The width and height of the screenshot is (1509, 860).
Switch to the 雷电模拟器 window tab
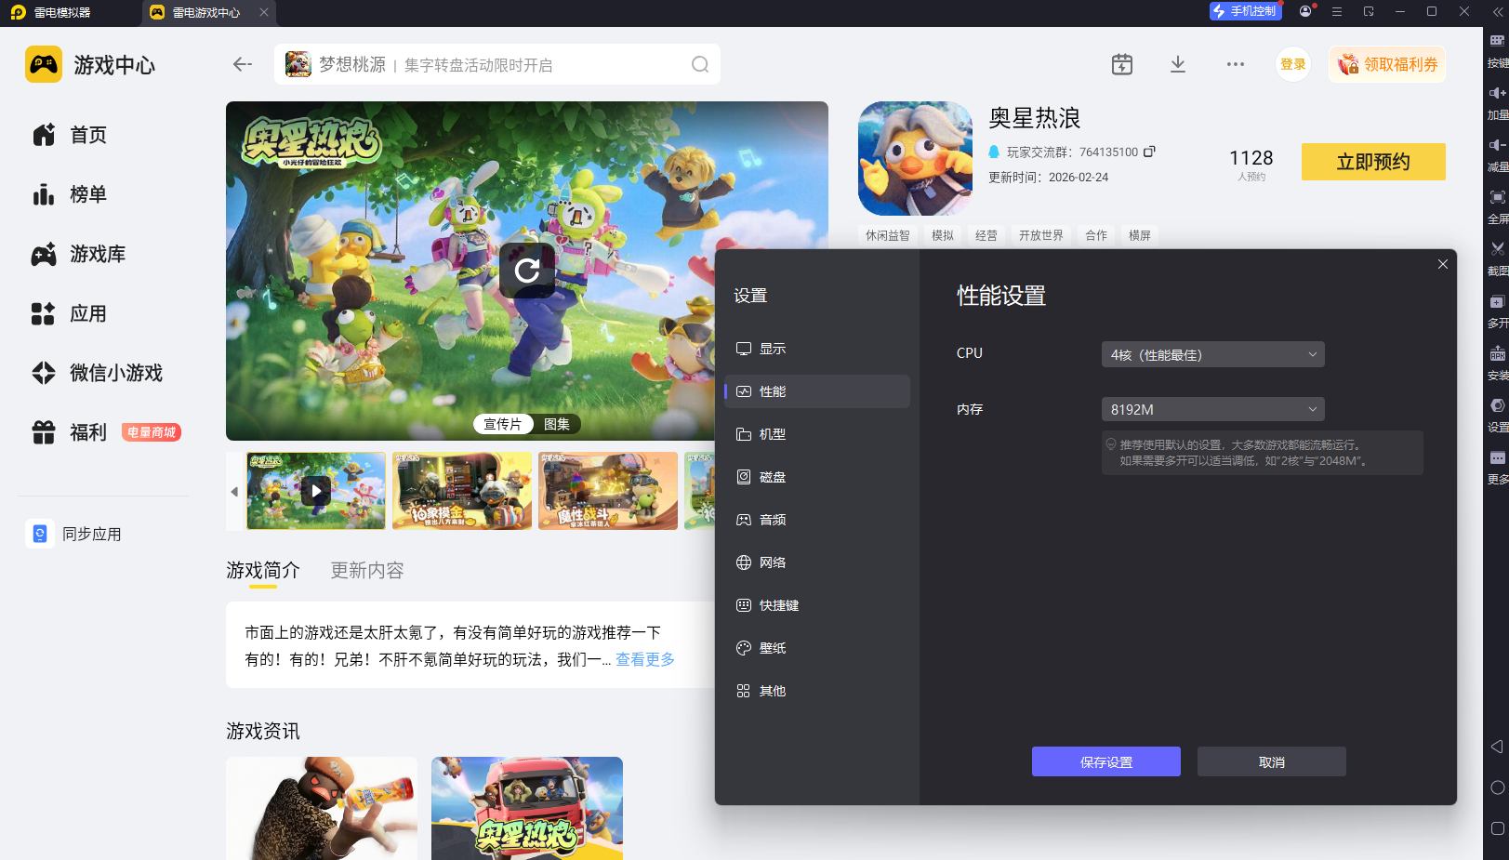pos(62,12)
